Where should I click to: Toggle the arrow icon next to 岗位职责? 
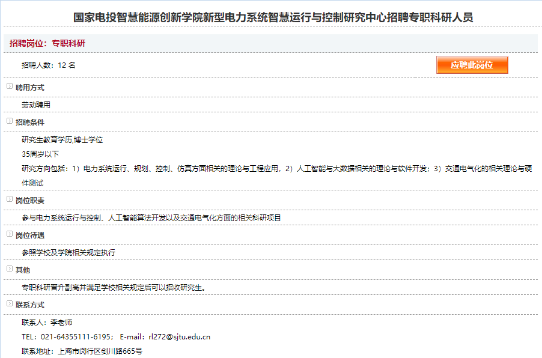click(x=10, y=199)
